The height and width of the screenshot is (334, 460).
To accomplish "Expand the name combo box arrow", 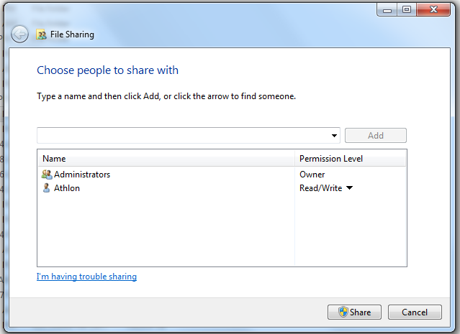I will point(335,136).
